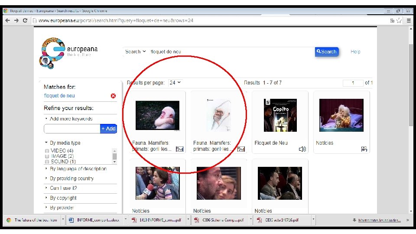416x234 pixels.
Task: Open the Help link
Action: pos(355,52)
